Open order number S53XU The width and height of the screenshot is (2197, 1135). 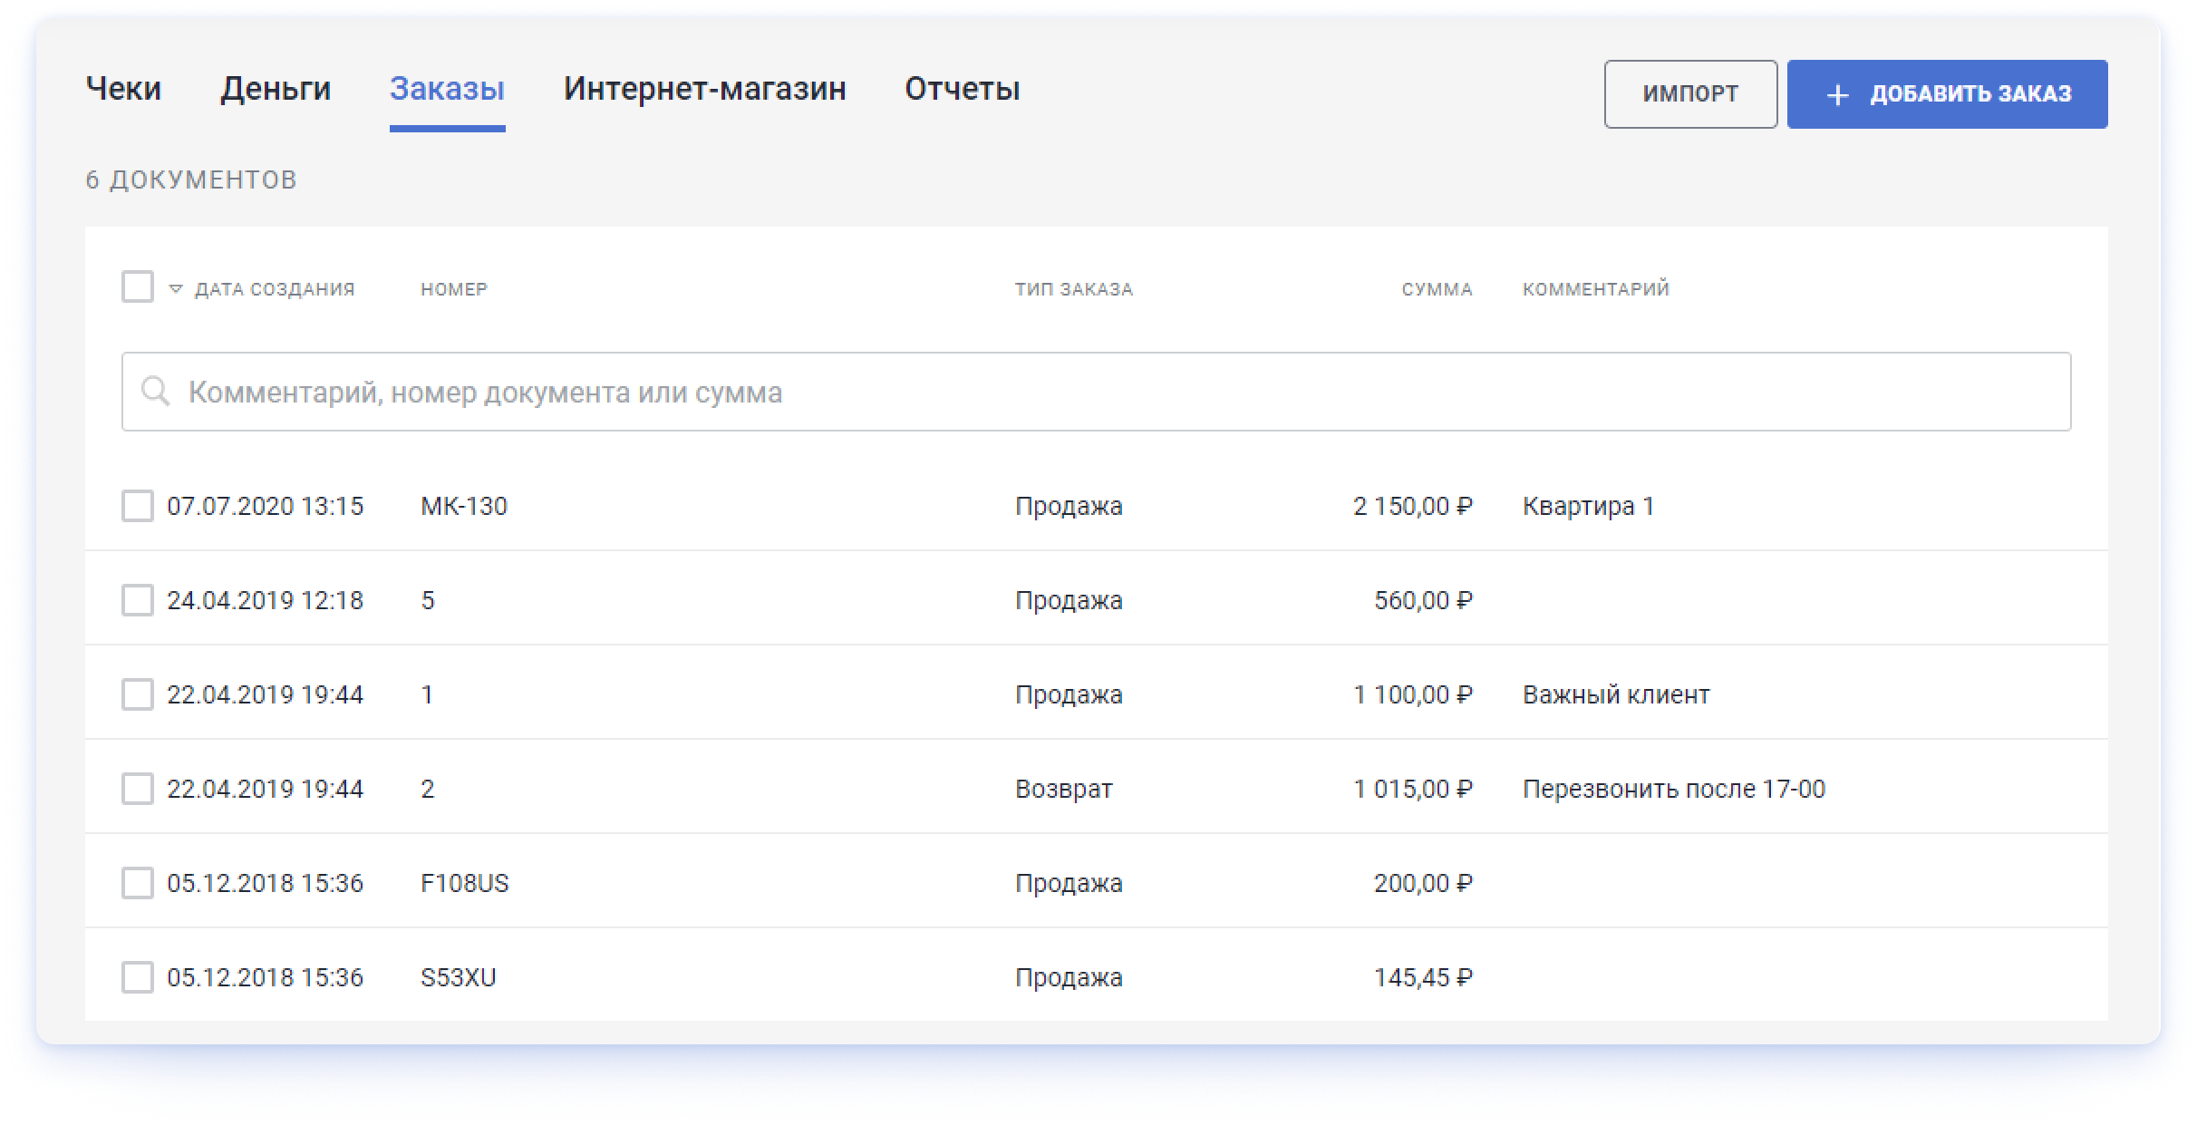(x=459, y=977)
